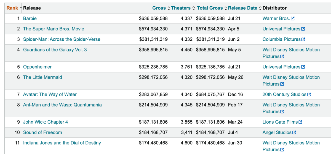This screenshot has height=154, width=331.
Task: Click external link icon next to Lions Gate Films
Action: [x=300, y=122]
